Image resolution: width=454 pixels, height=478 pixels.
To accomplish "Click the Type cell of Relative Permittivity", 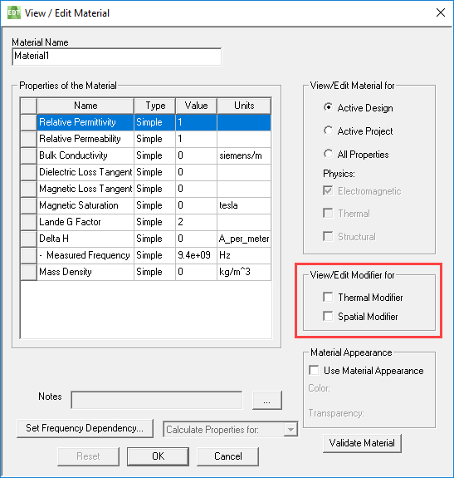I will pyautogui.click(x=155, y=122).
